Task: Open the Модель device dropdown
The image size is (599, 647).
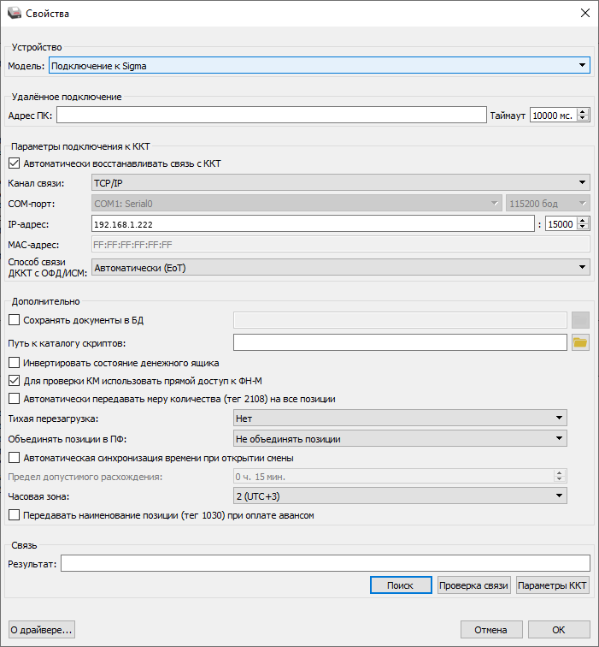Action: (320, 66)
